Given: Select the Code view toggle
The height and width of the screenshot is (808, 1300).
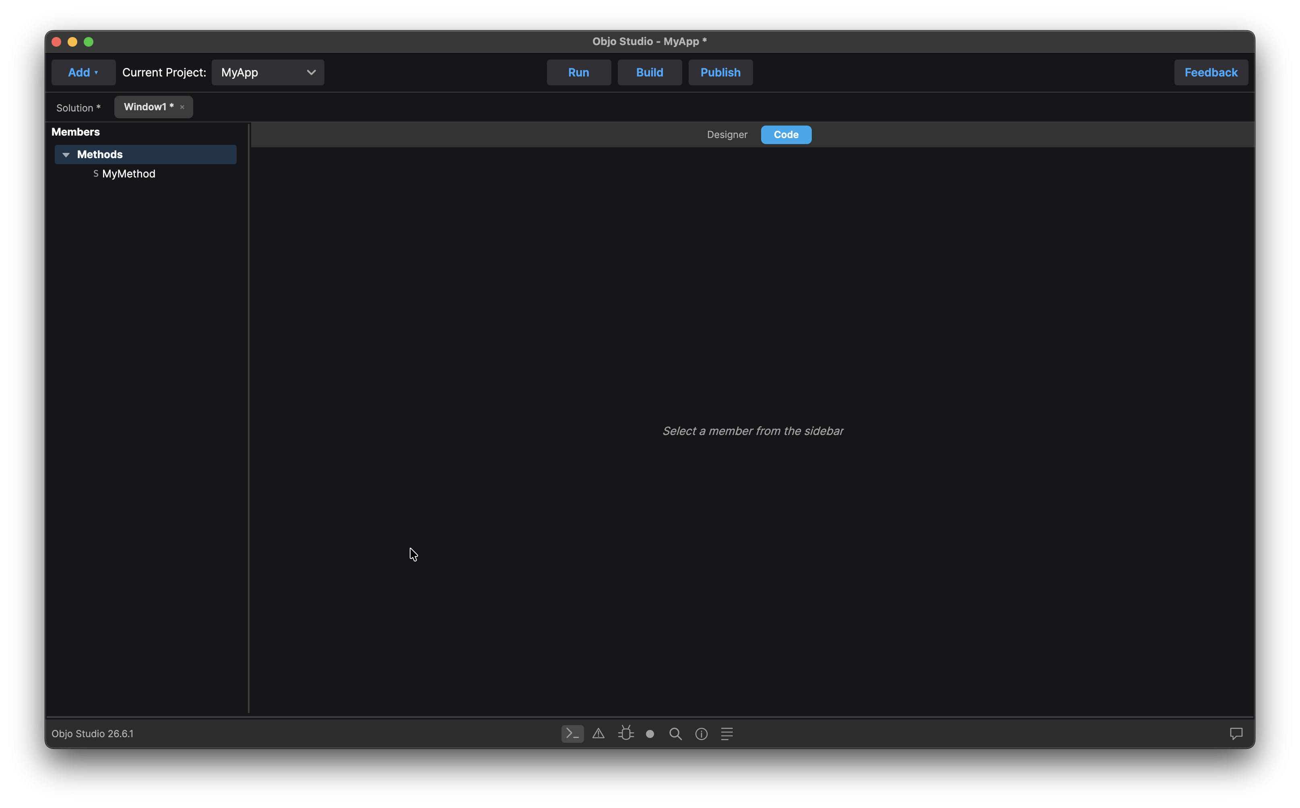Looking at the screenshot, I should (786, 135).
